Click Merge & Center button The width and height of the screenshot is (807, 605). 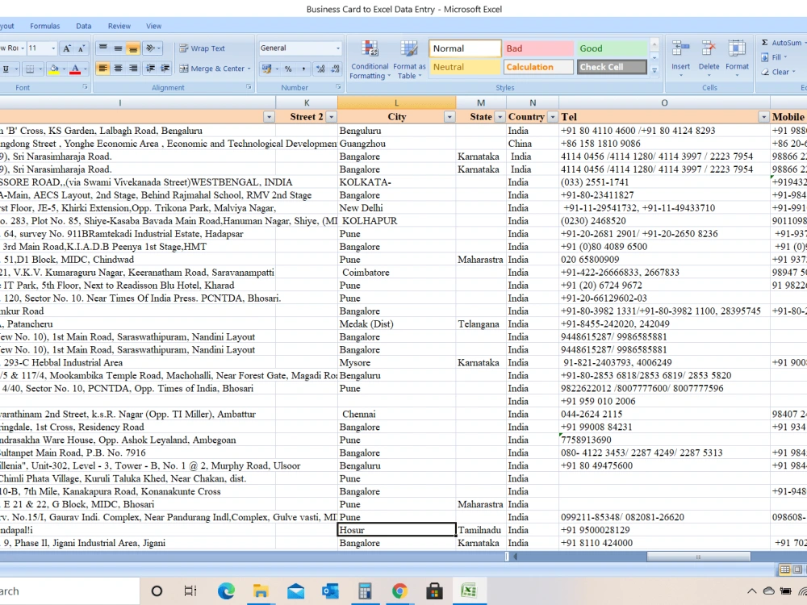click(212, 69)
